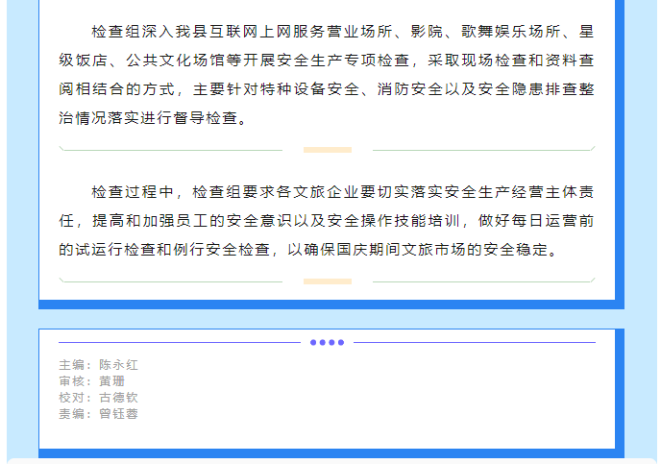Click the line starting '检查过程中，检查组要求'
The width and height of the screenshot is (661, 464).
coord(342,192)
